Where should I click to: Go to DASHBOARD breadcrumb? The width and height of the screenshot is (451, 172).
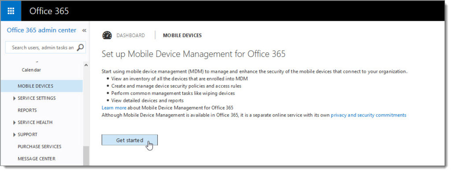click(x=130, y=35)
